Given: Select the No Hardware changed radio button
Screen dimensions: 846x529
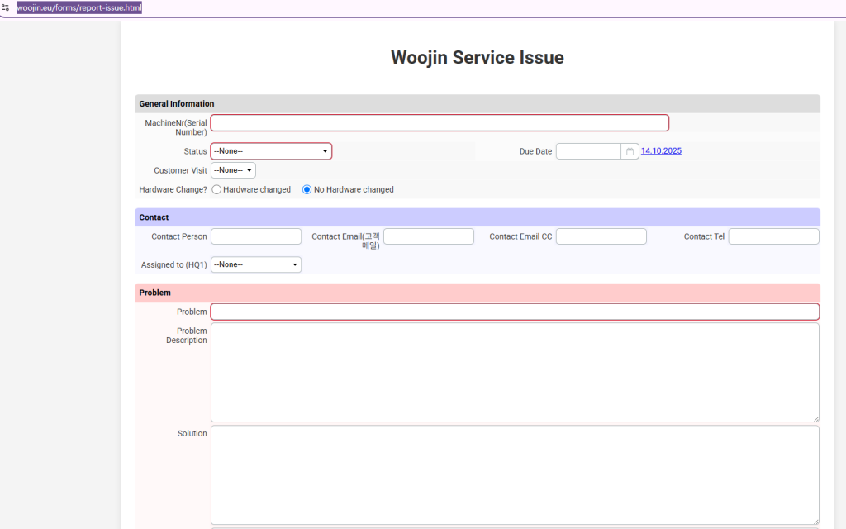Looking at the screenshot, I should 307,189.
